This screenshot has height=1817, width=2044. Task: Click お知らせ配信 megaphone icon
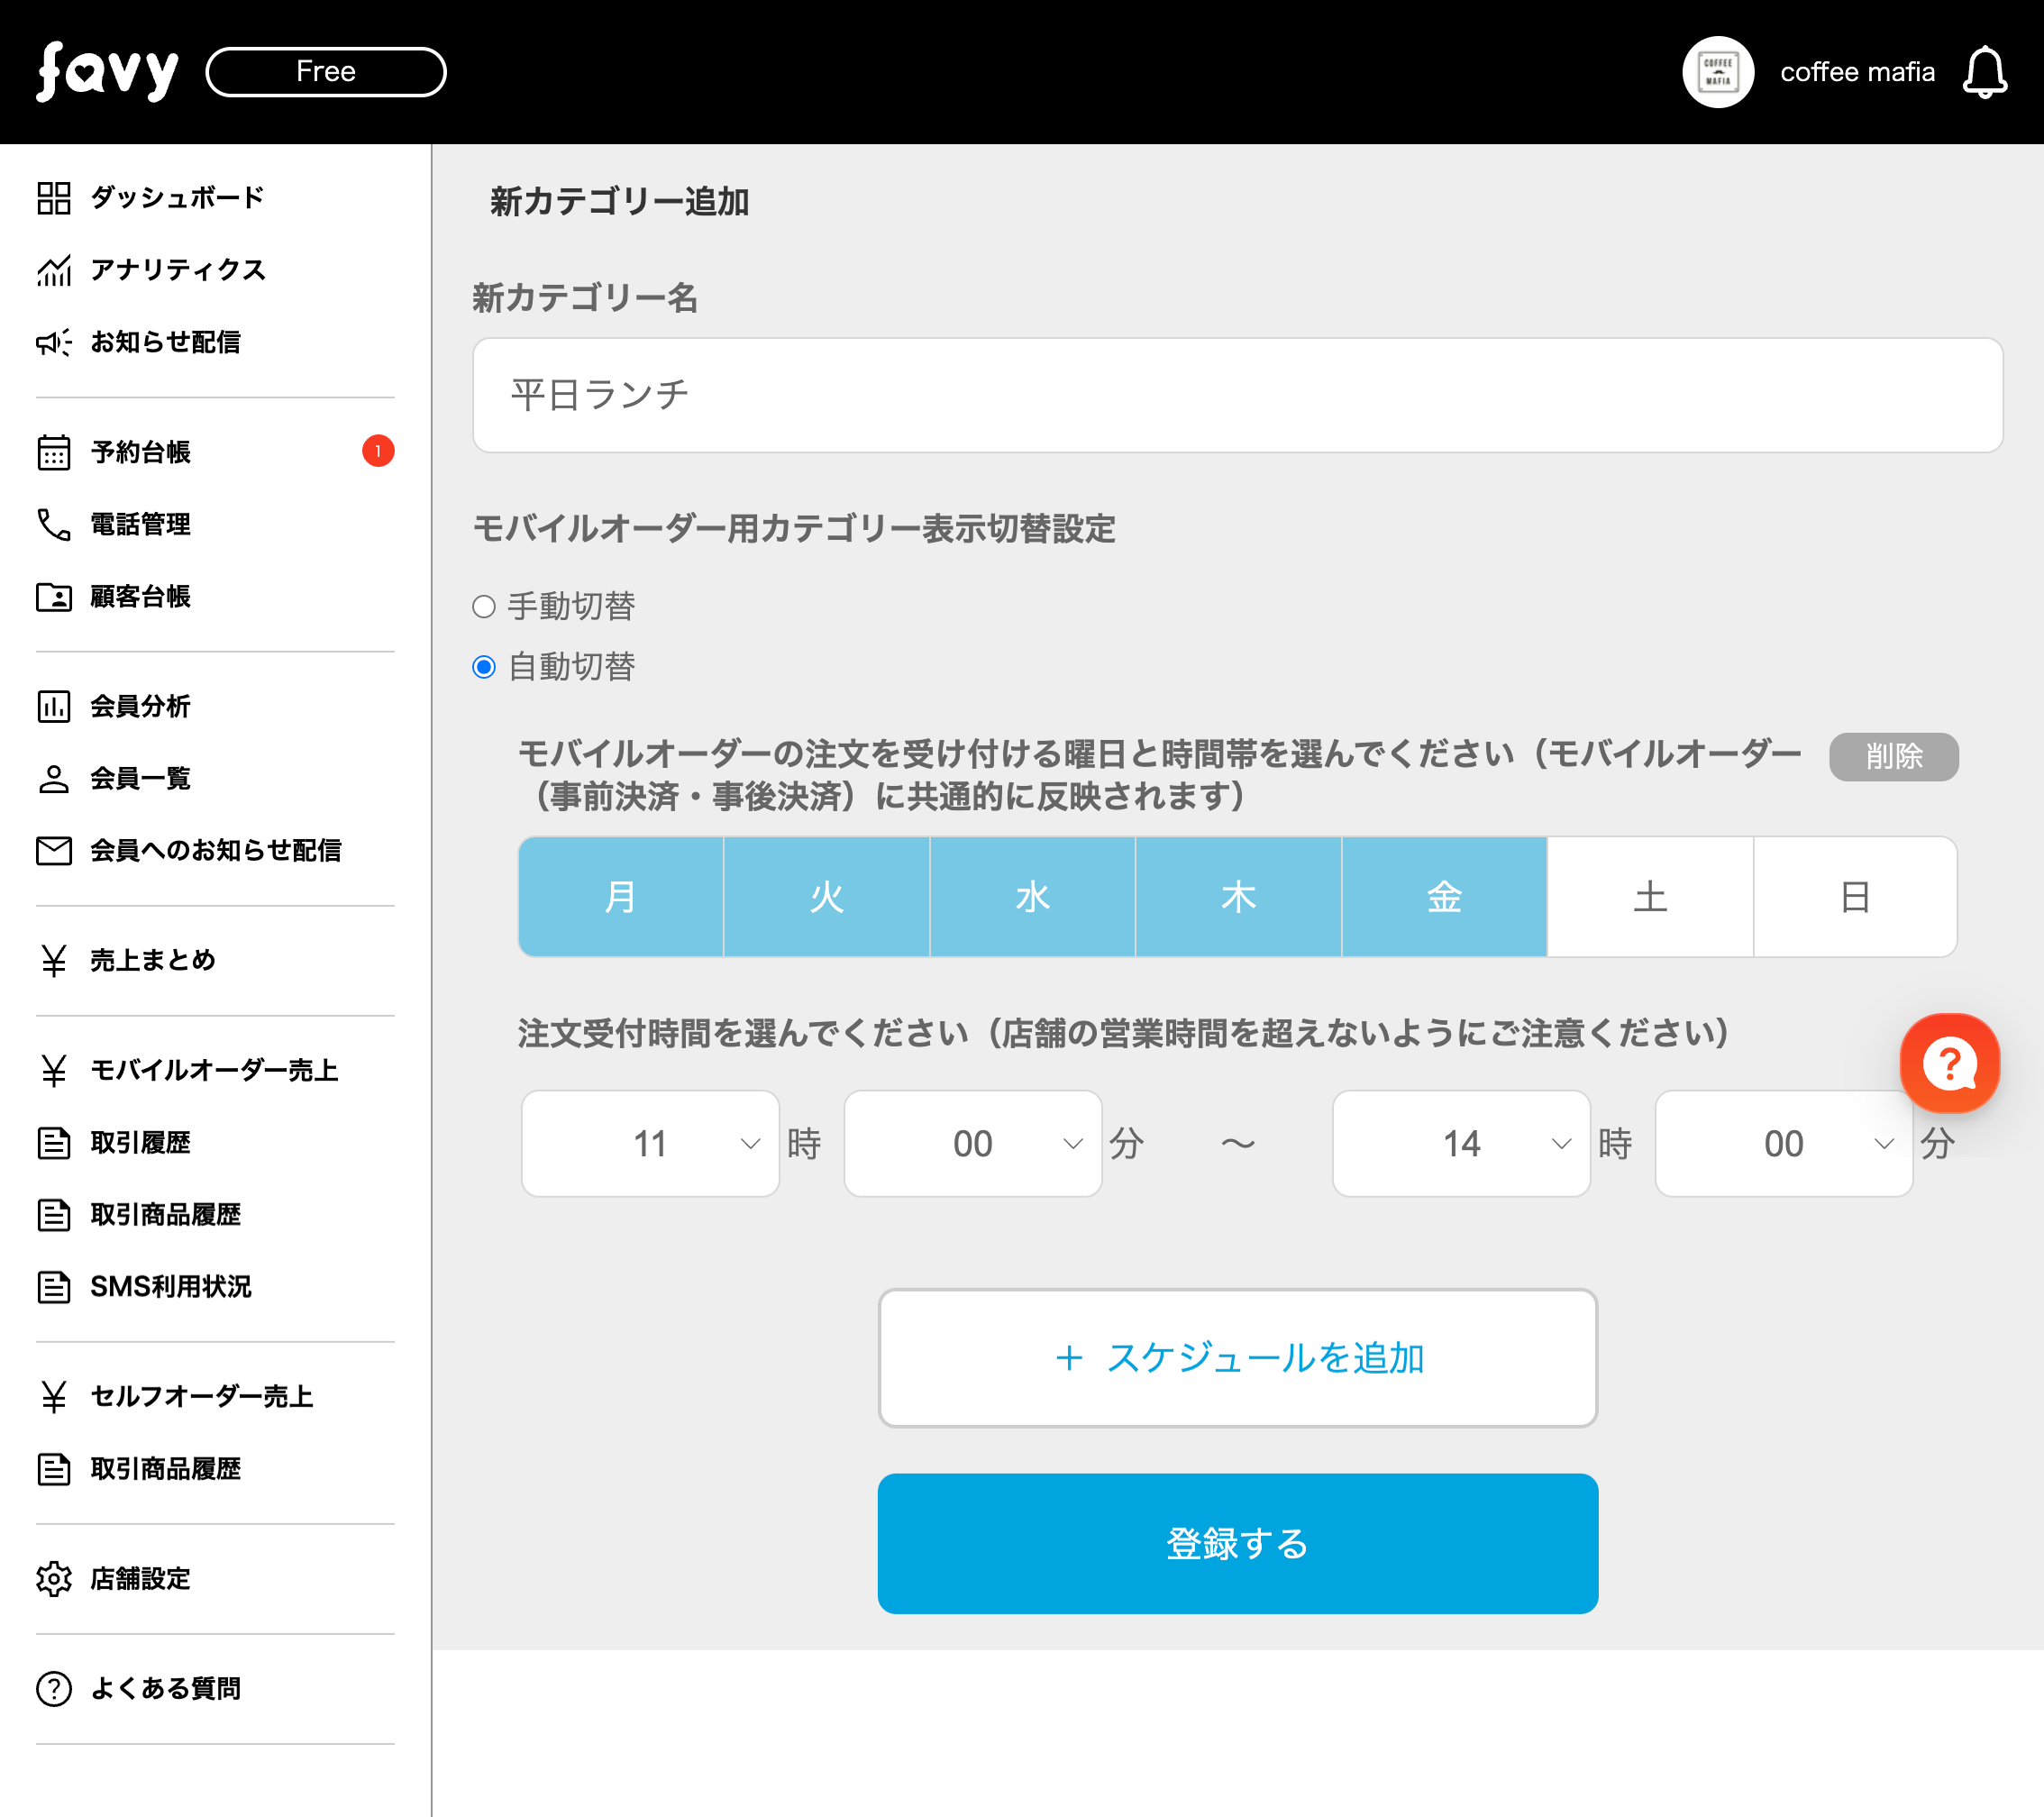54,342
